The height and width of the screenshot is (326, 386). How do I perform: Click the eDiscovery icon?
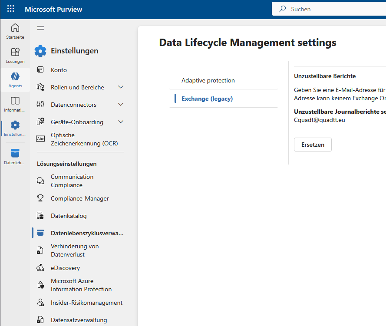(x=40, y=268)
